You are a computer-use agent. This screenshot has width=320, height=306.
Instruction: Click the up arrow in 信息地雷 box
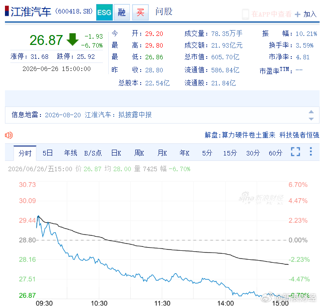coord(311,112)
